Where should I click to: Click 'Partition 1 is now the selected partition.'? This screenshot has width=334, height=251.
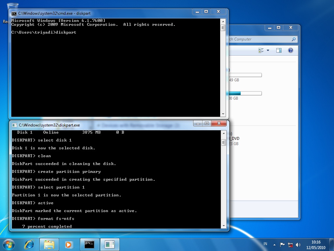pyautogui.click(x=67, y=195)
